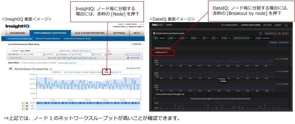Break out by Protocol
The width and height of the screenshot is (295, 124).
click(x=77, y=72)
